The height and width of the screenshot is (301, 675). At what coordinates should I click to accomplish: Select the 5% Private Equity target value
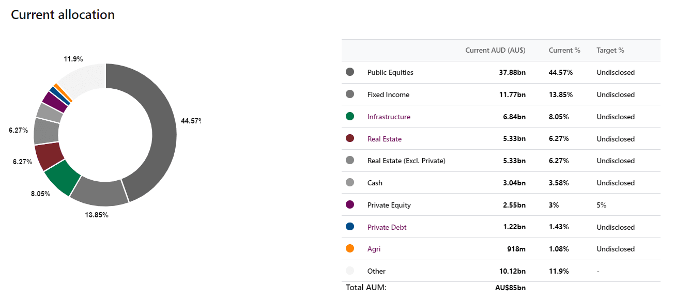pos(601,205)
